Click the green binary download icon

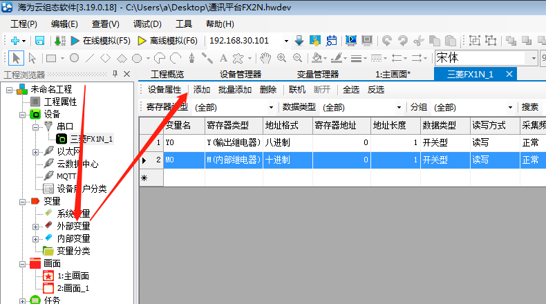pos(60,41)
